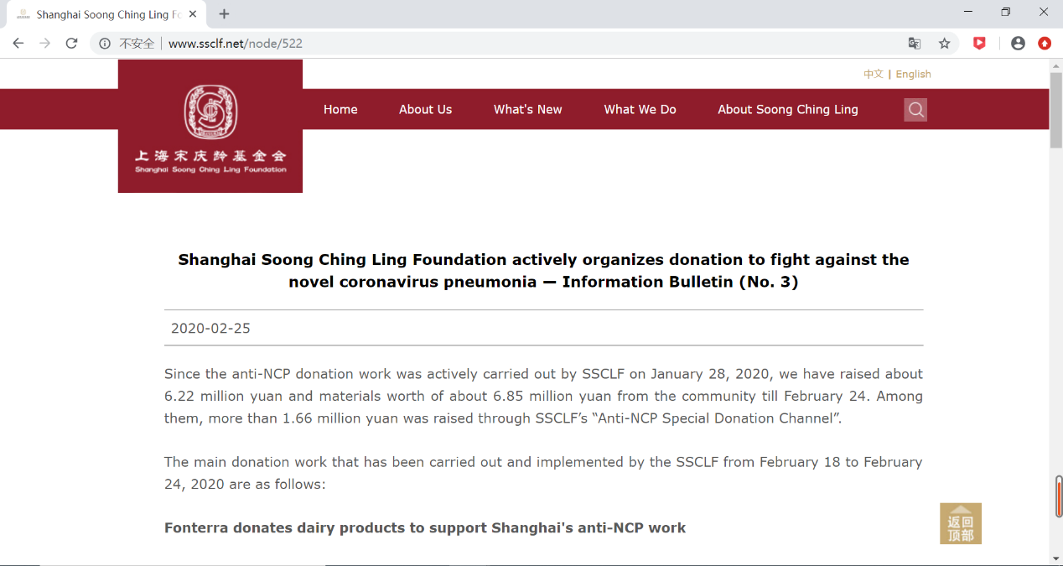Click the scroll down arrow of scrollbar
This screenshot has height=566, width=1063.
[1056, 558]
